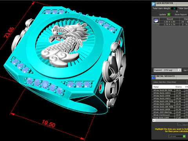This screenshot has height=141, width=188.
Task: Select the White Gold:18K PdW row
Action: pos(170,107)
